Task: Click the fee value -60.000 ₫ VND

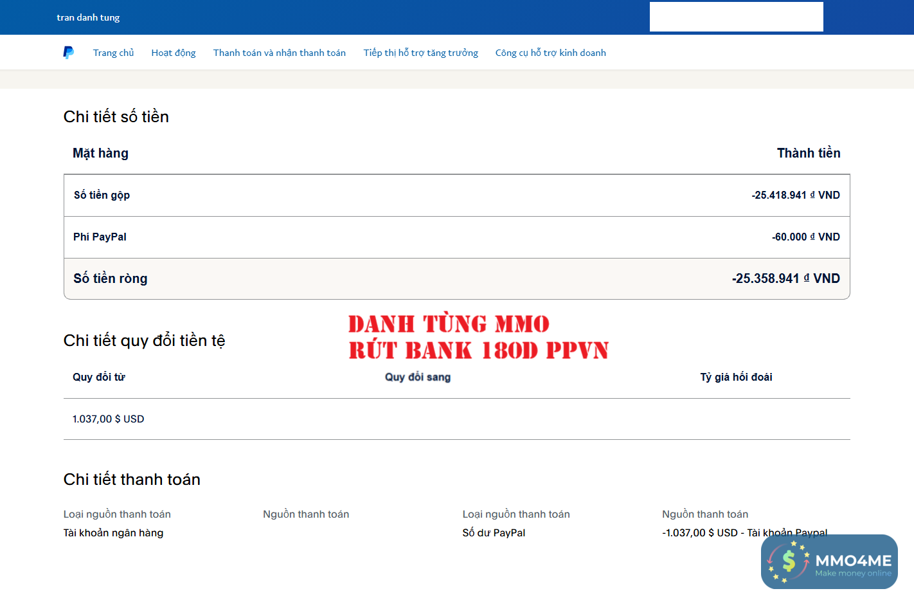Action: click(806, 237)
